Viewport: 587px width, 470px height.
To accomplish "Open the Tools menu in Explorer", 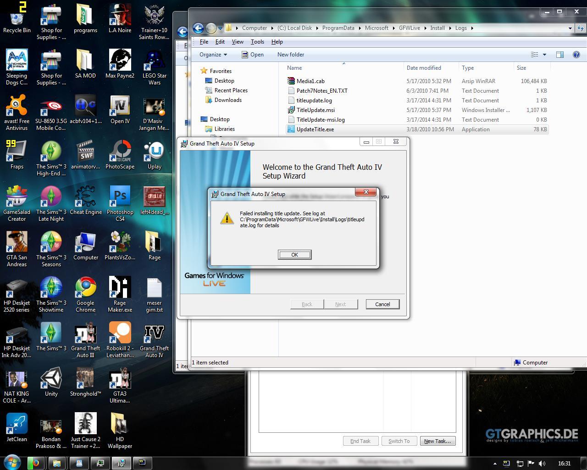I will [x=257, y=41].
